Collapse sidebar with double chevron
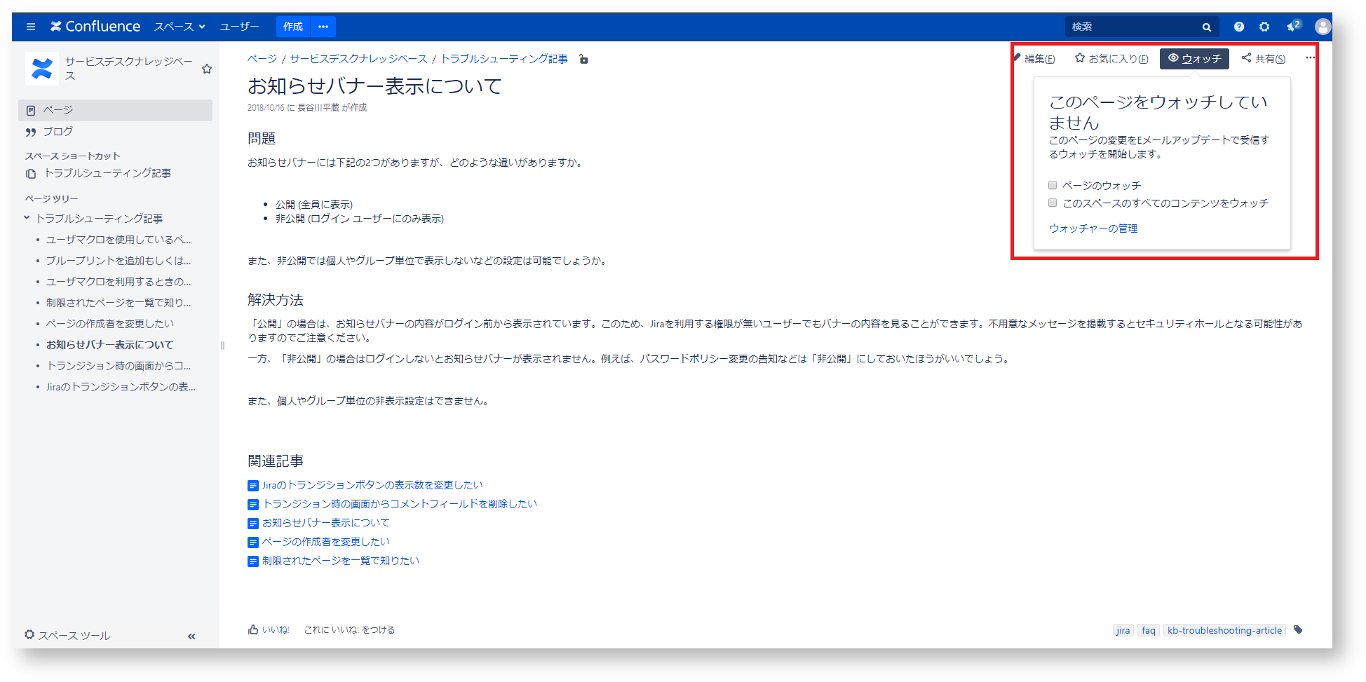Viewport: 1366px width, 682px height. pos(191,636)
